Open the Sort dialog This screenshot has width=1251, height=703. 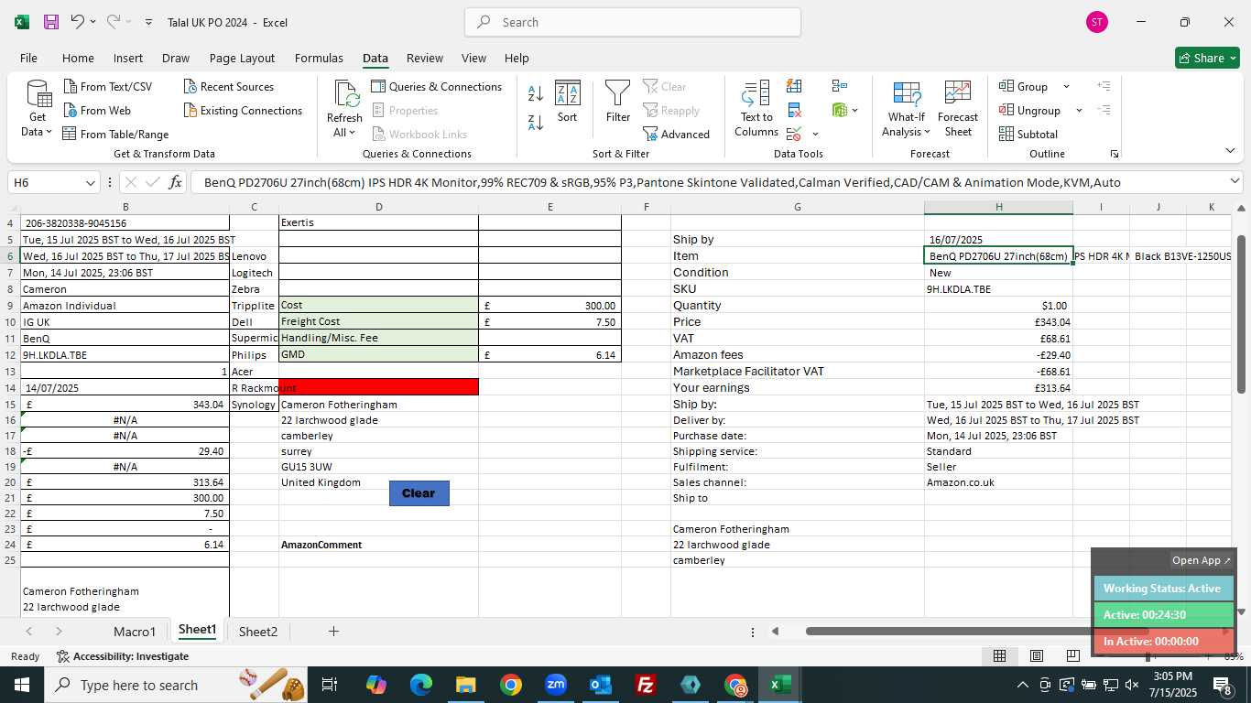pos(568,101)
